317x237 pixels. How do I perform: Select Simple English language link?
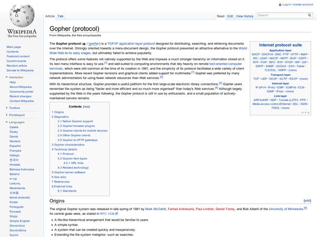pos(20,221)
